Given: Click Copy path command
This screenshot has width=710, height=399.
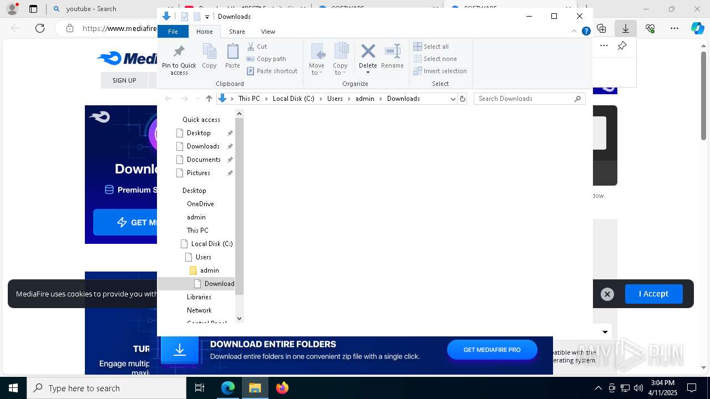Looking at the screenshot, I should coord(266,59).
